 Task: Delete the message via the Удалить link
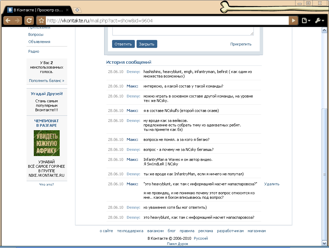[x=272, y=184]
